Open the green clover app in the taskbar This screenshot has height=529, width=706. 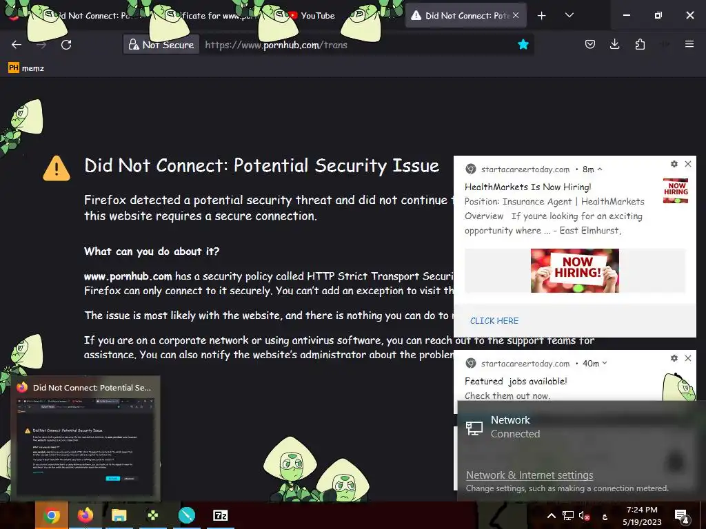click(x=152, y=515)
